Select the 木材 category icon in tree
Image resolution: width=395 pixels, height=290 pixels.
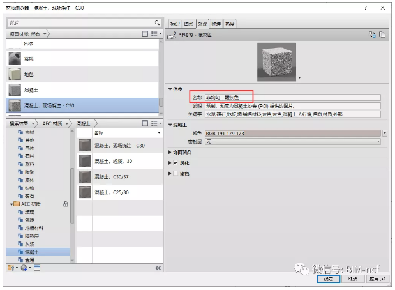coord(20,132)
